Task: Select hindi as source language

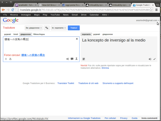Action: (16, 34)
